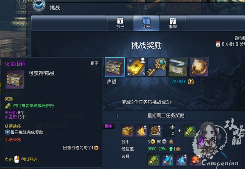The width and height of the screenshot is (245, 169).
Task: Click the 副本 magenta category label
Action: click(109, 126)
